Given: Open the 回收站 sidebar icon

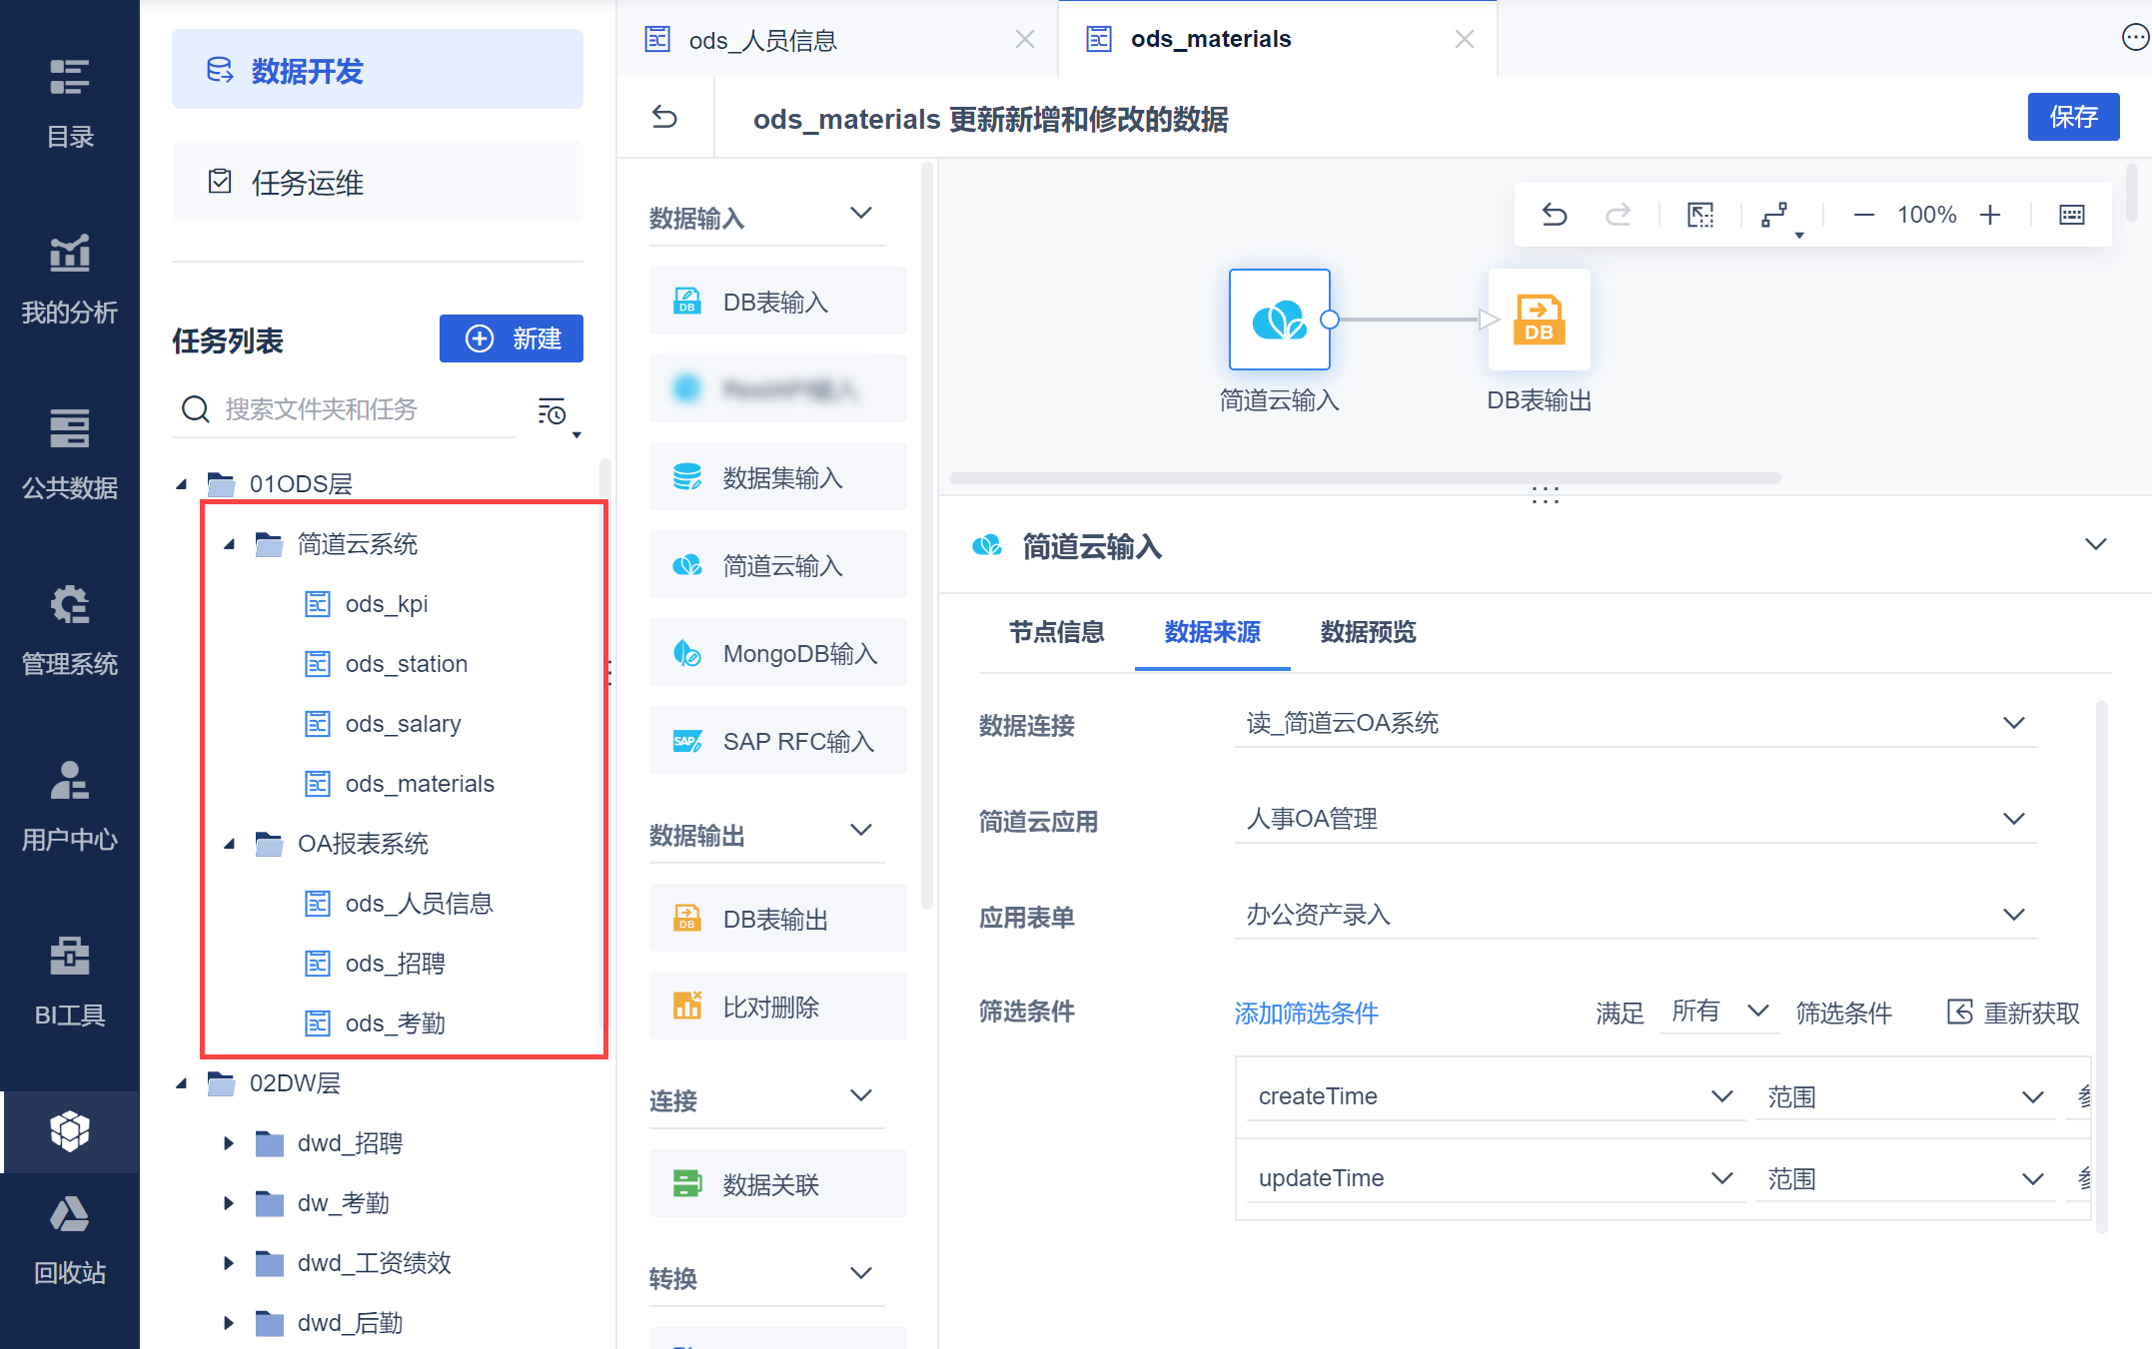Looking at the screenshot, I should pyautogui.click(x=69, y=1240).
